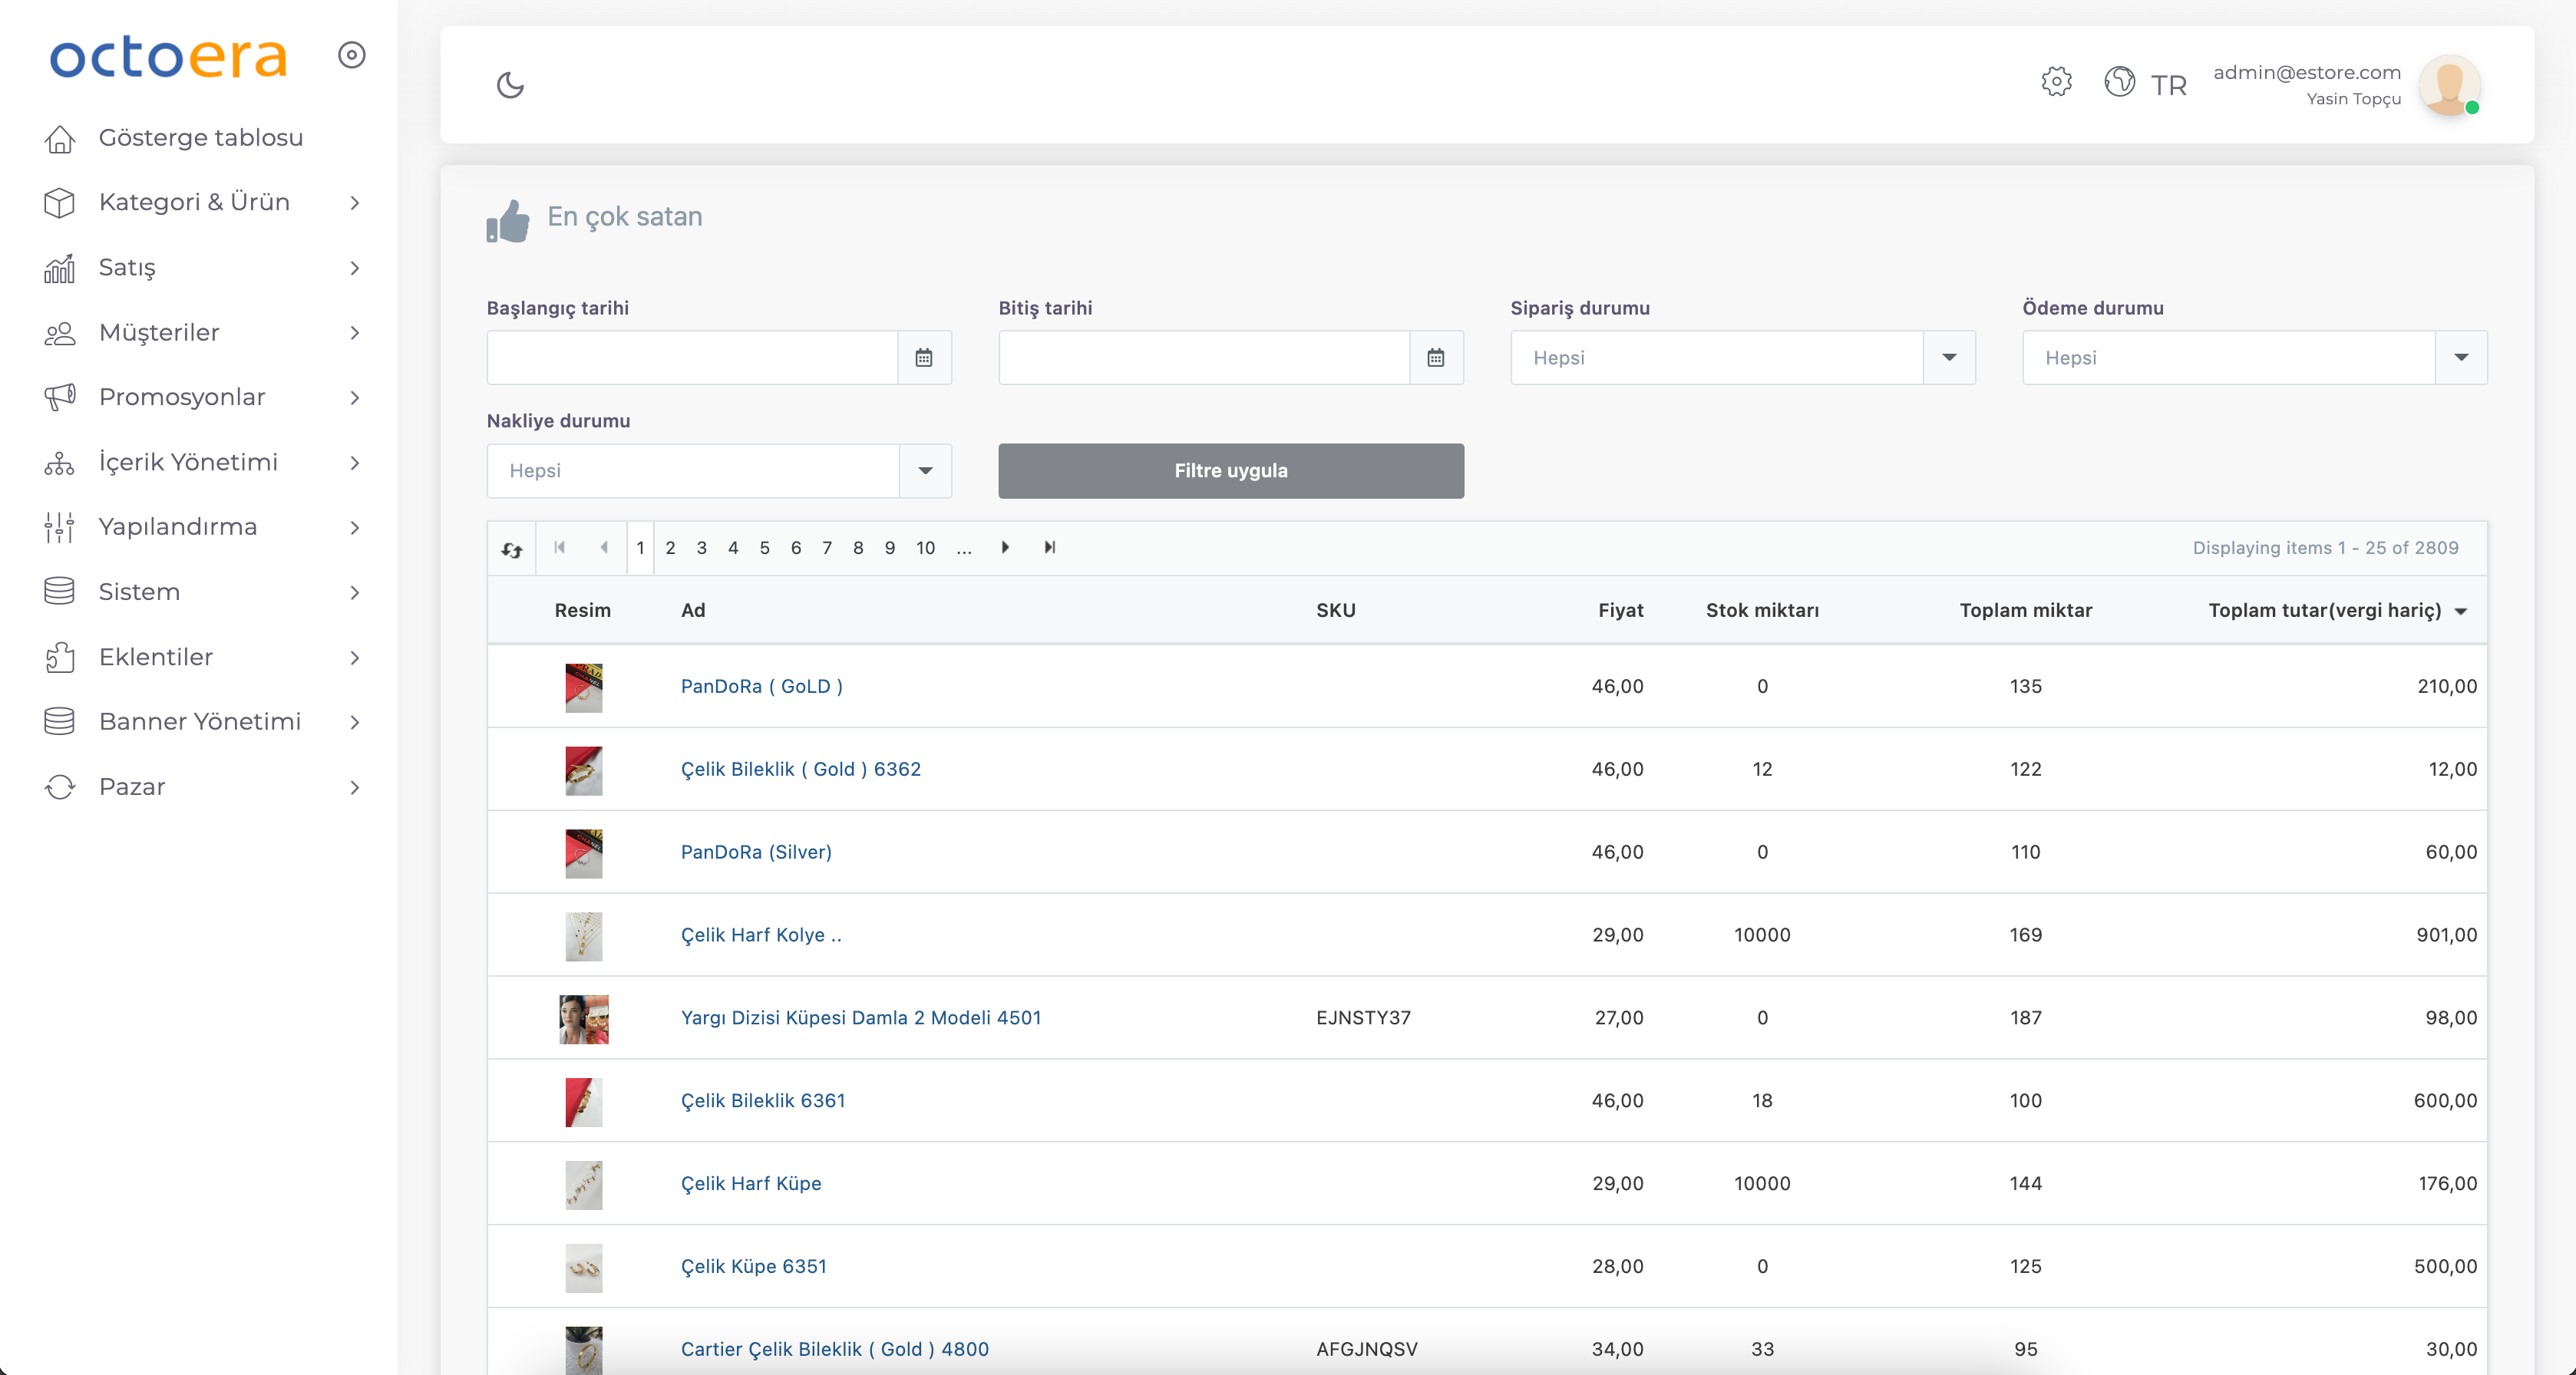The height and width of the screenshot is (1375, 2576).
Task: Refresh the grid with the reload icon
Action: point(512,549)
